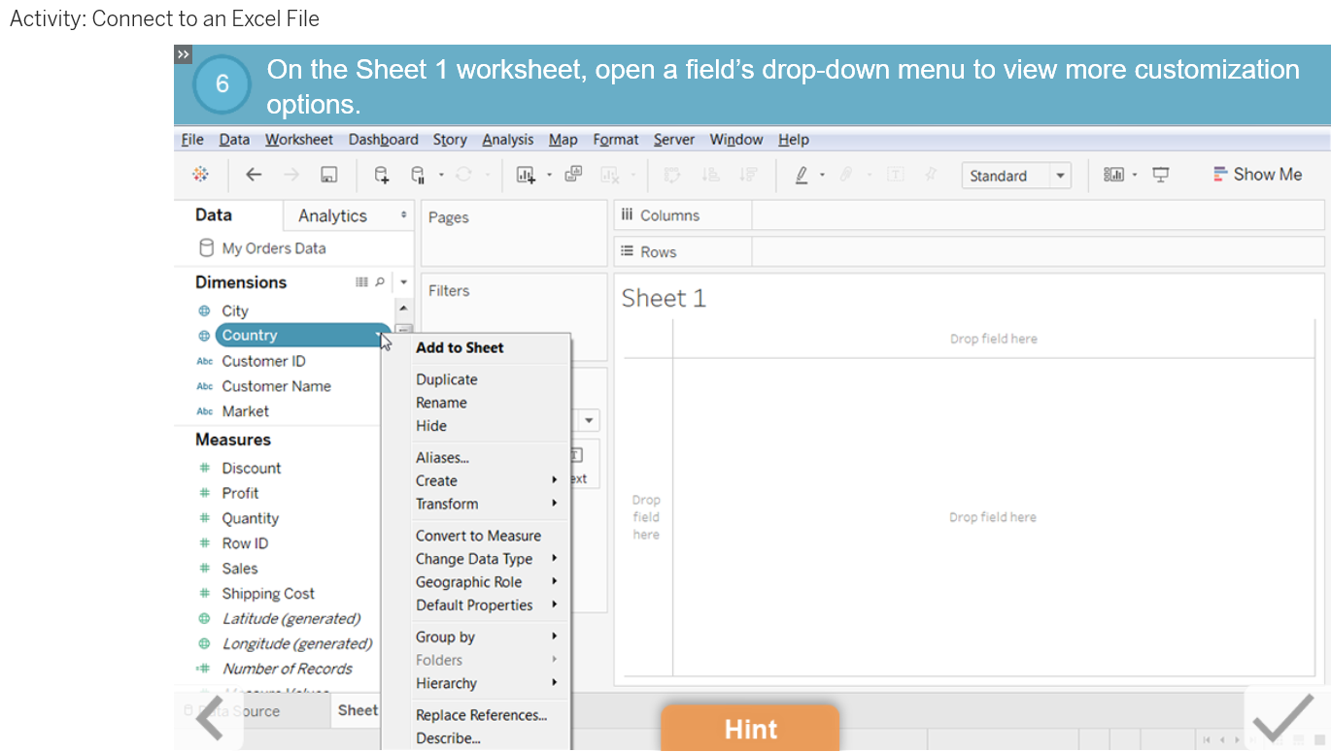Expand the Change Data Type submenu
The height and width of the screenshot is (752, 1331).
click(555, 559)
